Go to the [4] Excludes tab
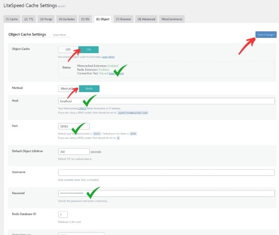Screen dimensions: 279x235 coord(67,19)
